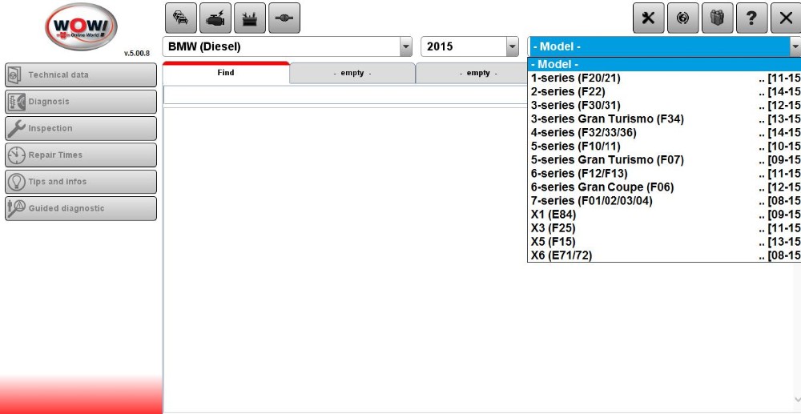Viewport: 801px width, 414px height.
Task: Choose 6-series Gran Coupe (F06)
Action: pyautogui.click(x=664, y=187)
